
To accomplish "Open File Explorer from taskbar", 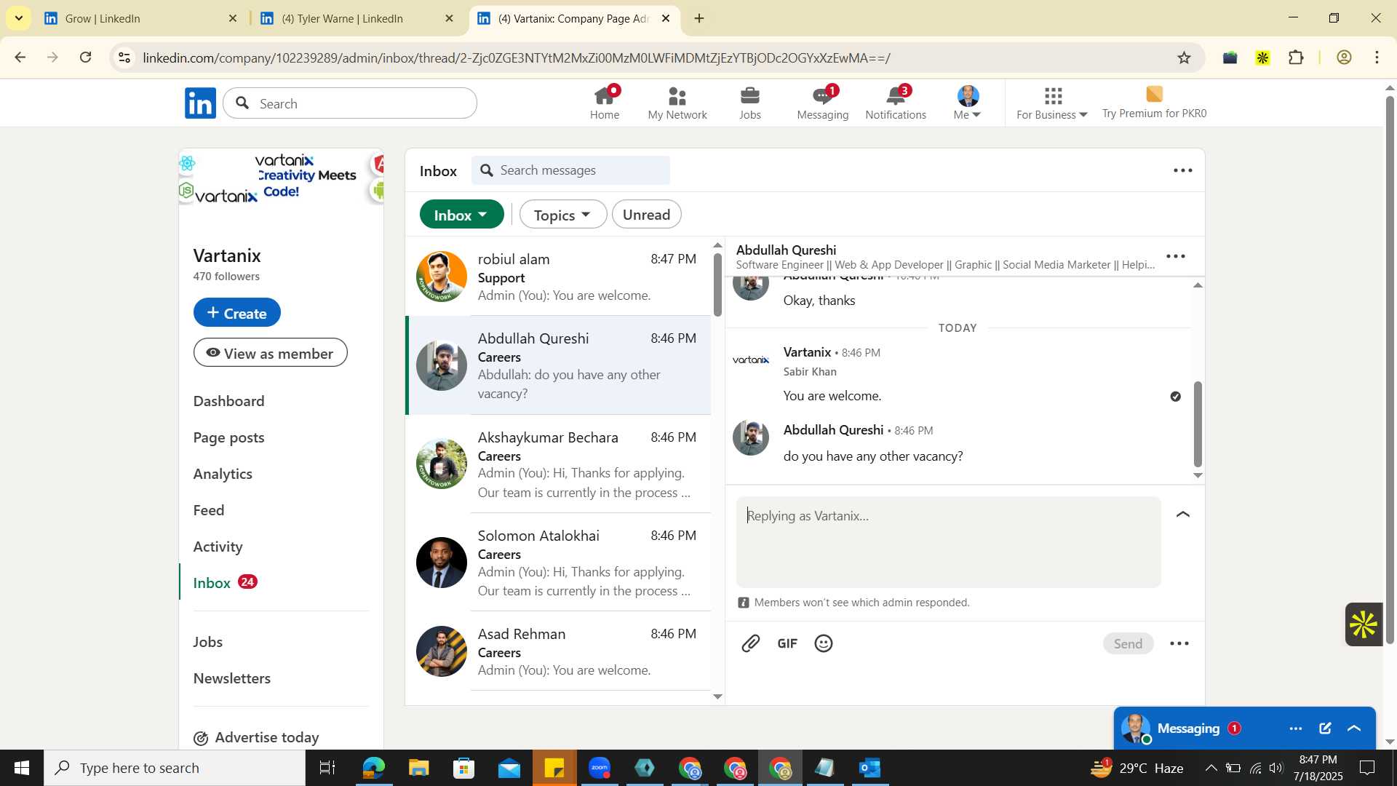I will 418,768.
